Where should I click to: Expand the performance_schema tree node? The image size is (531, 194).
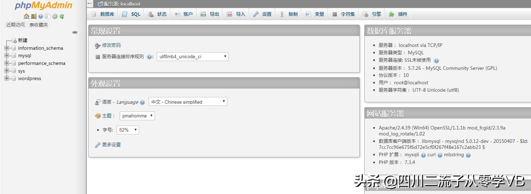(6, 63)
